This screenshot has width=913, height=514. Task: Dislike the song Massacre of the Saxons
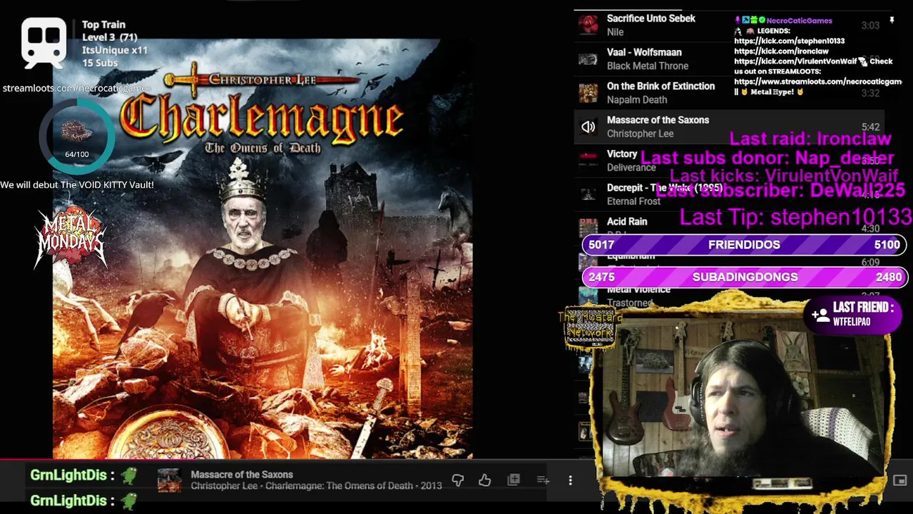click(x=458, y=480)
